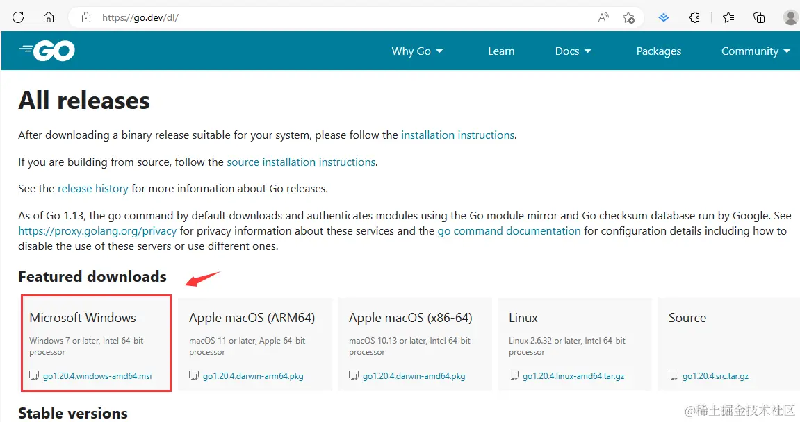Open the collections icon
Image resolution: width=800 pixels, height=422 pixels.
pos(759,17)
